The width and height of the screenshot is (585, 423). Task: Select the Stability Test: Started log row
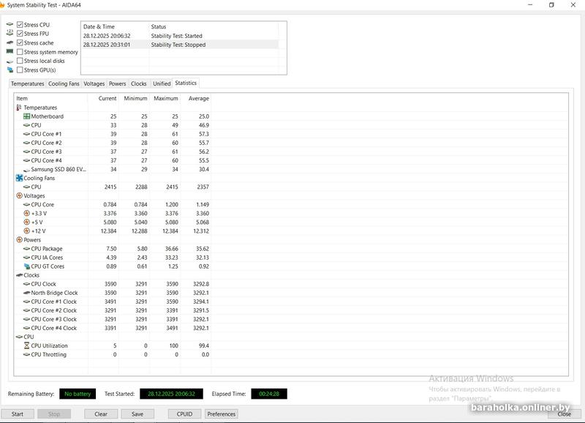[180, 36]
